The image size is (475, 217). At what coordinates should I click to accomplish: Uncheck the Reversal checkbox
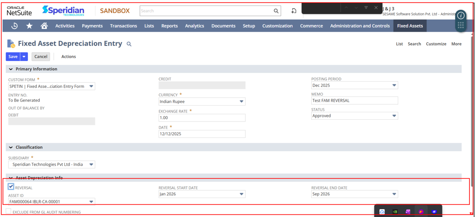point(11,187)
